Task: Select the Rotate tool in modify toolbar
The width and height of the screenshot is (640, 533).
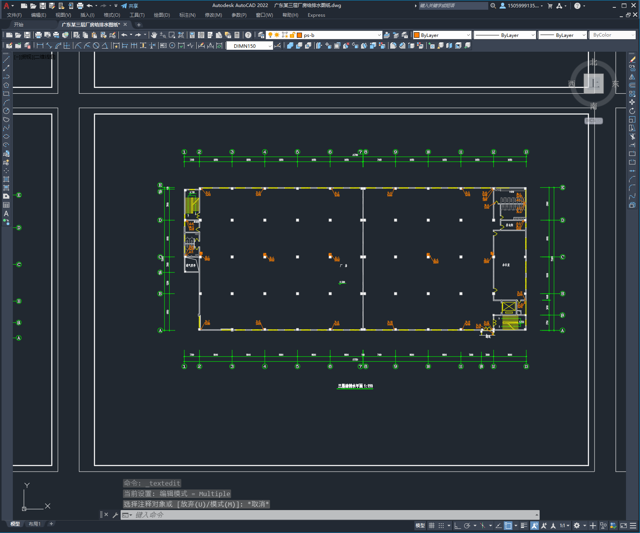Action: click(x=632, y=111)
